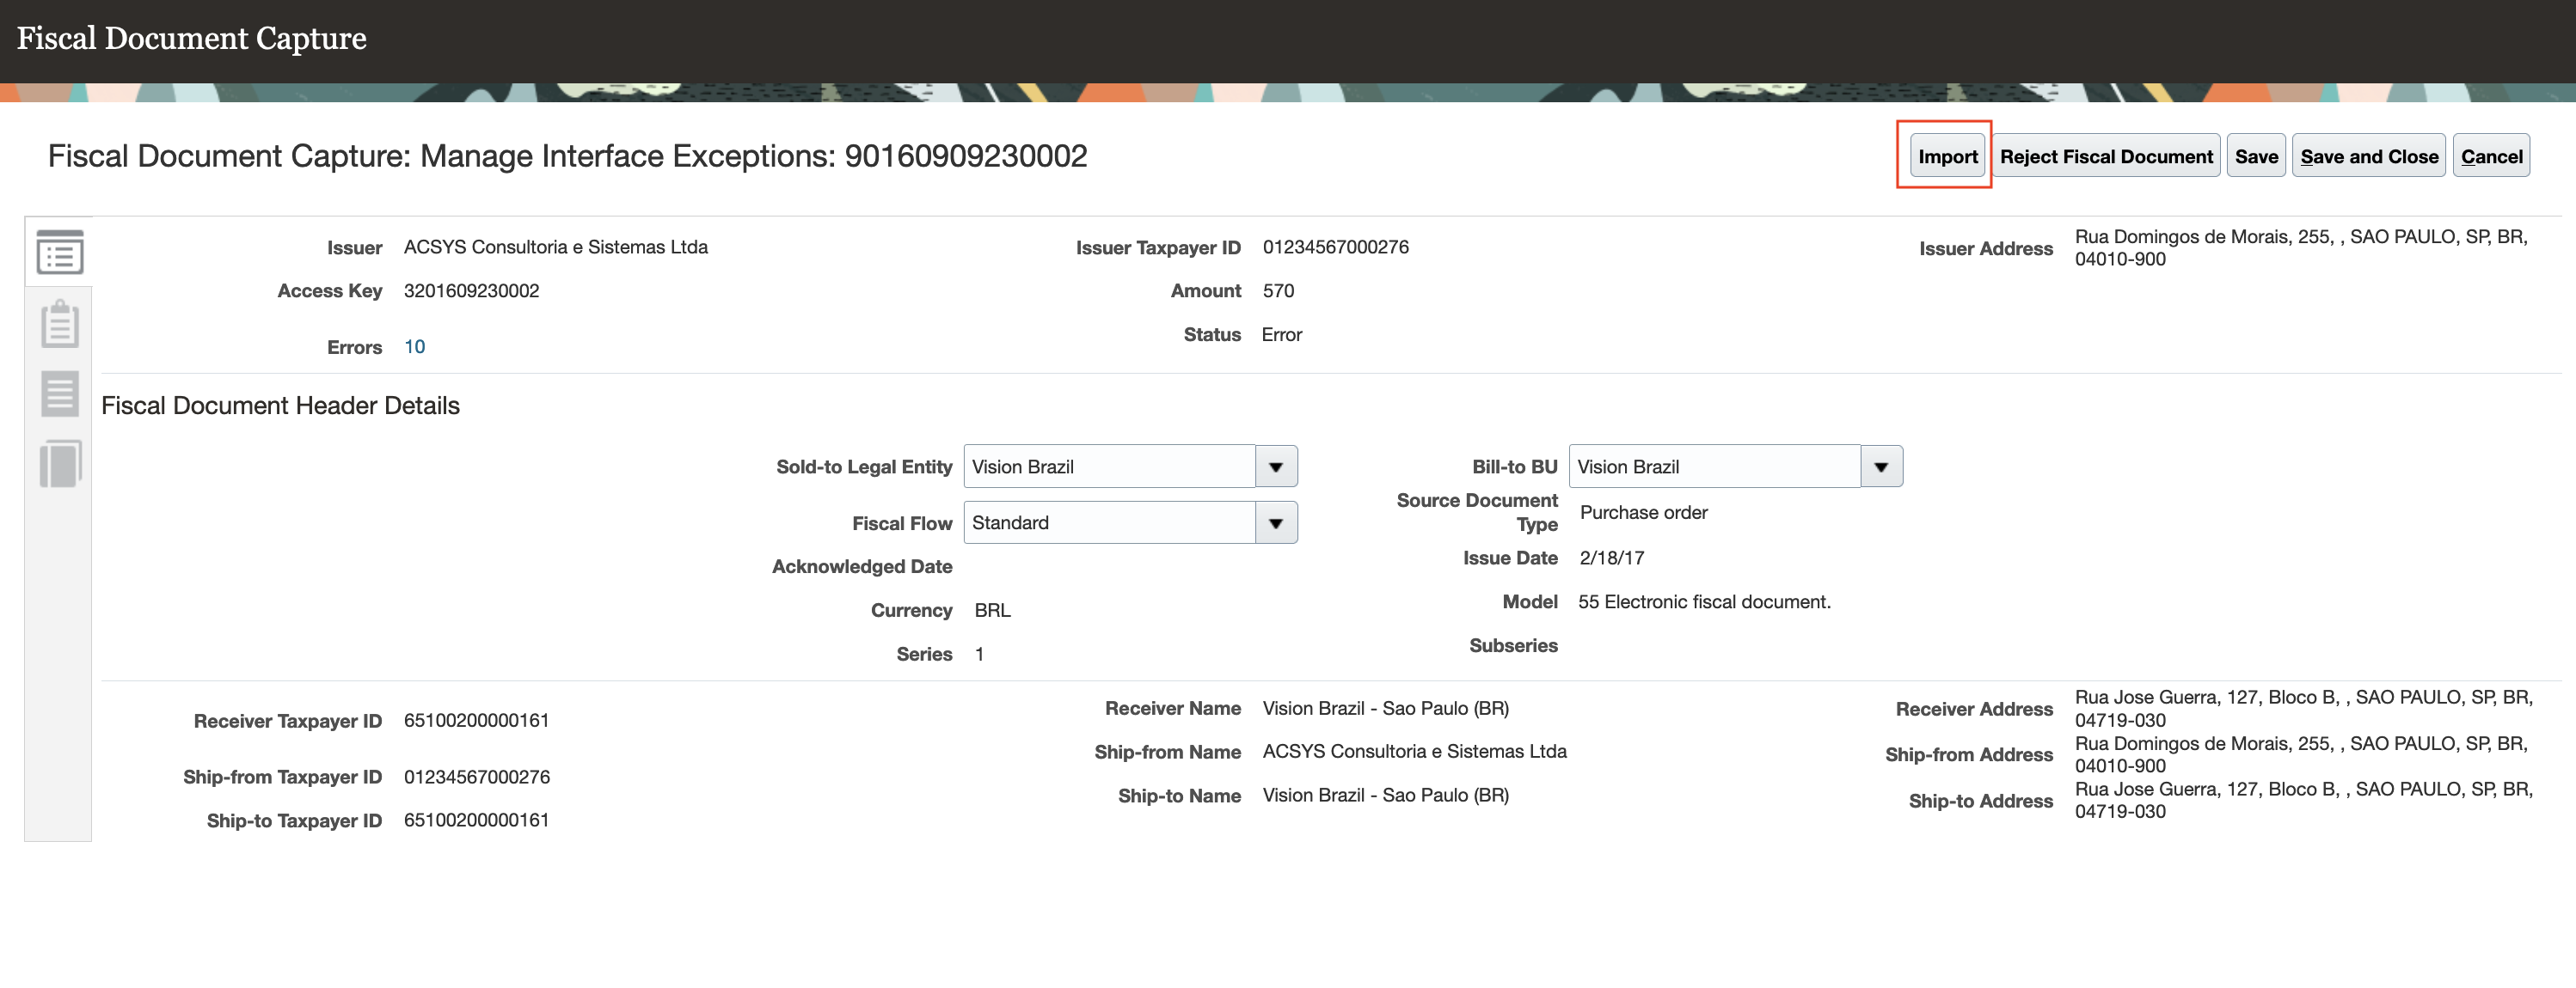Open the lined document sidebar tab icon
2576x988 pixels.
click(x=60, y=393)
